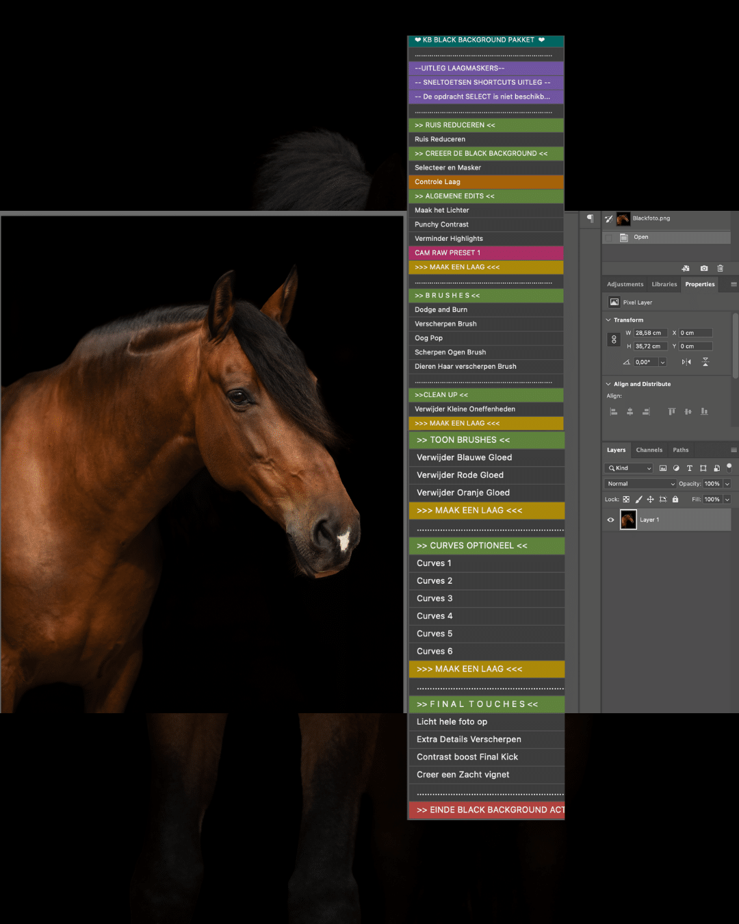Collapse the Transform section
This screenshot has width=739, height=924.
tap(608, 320)
